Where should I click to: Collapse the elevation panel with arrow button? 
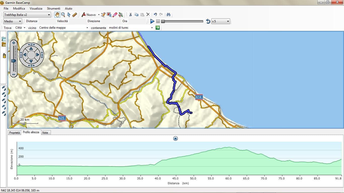pyautogui.click(x=176, y=138)
